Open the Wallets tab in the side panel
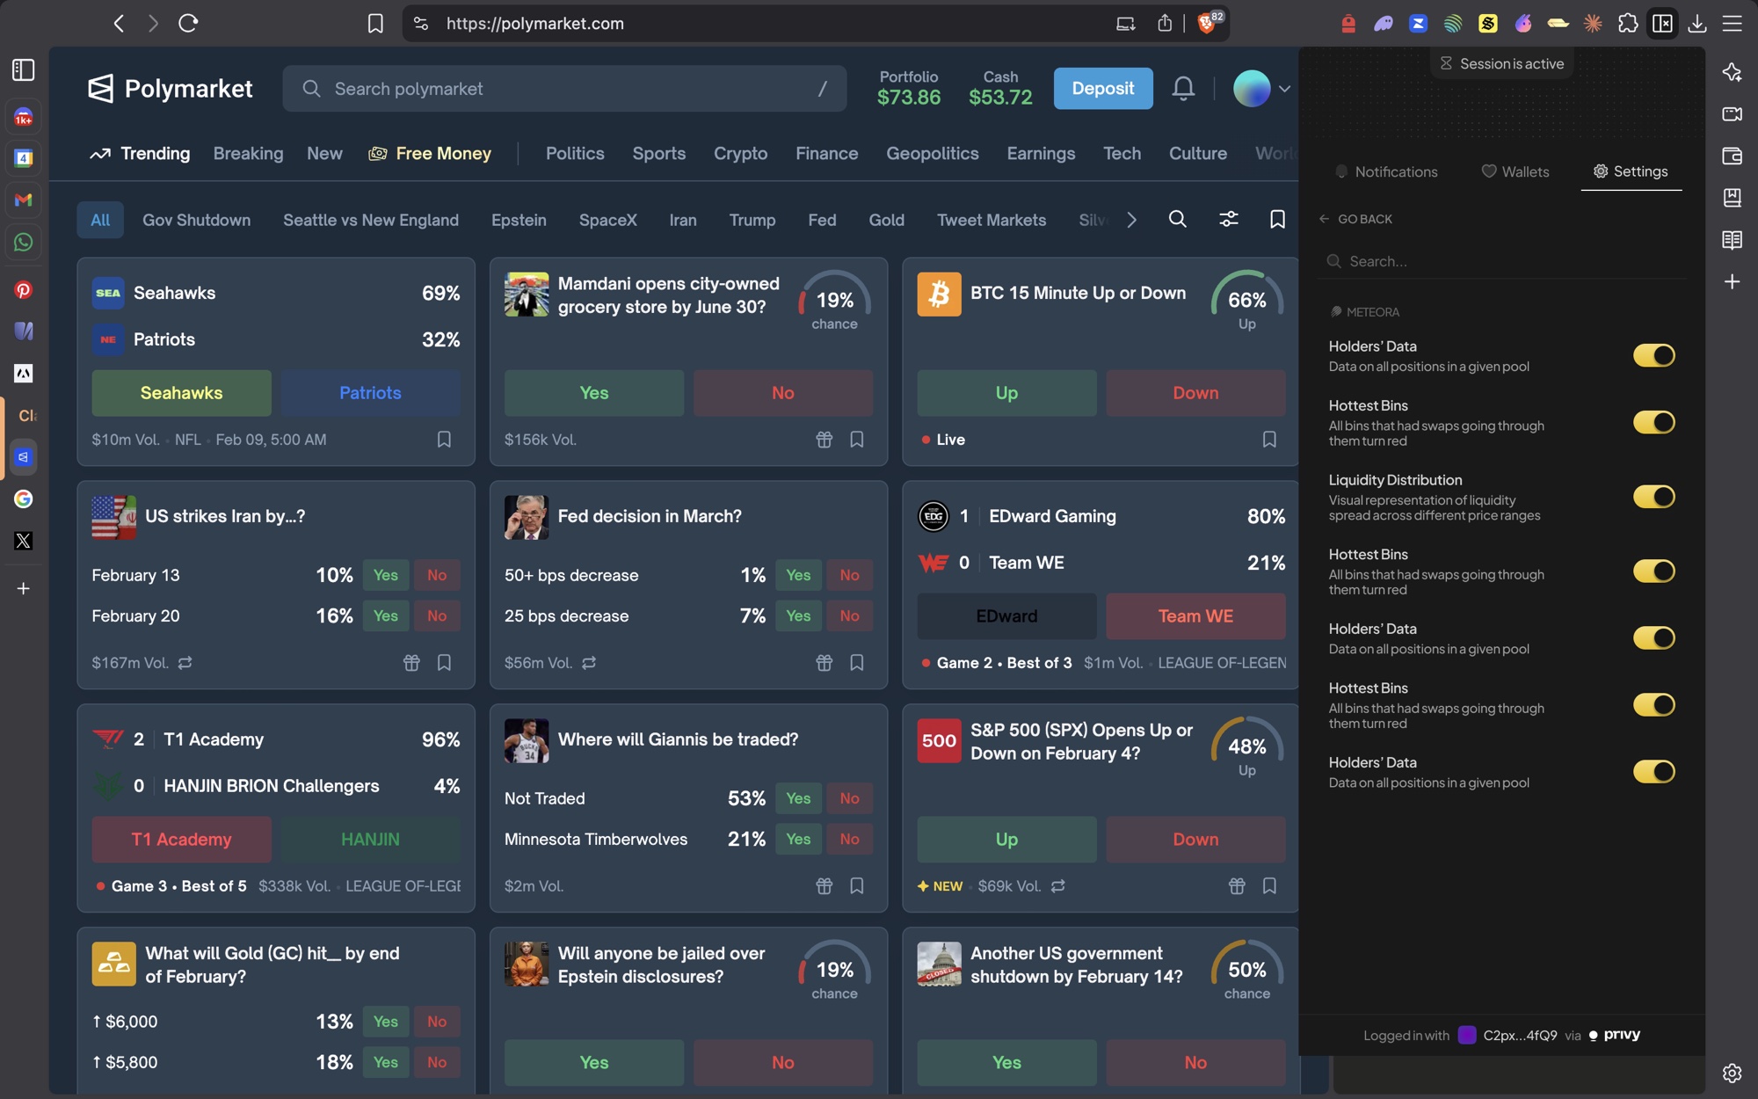1758x1099 pixels. coord(1515,171)
